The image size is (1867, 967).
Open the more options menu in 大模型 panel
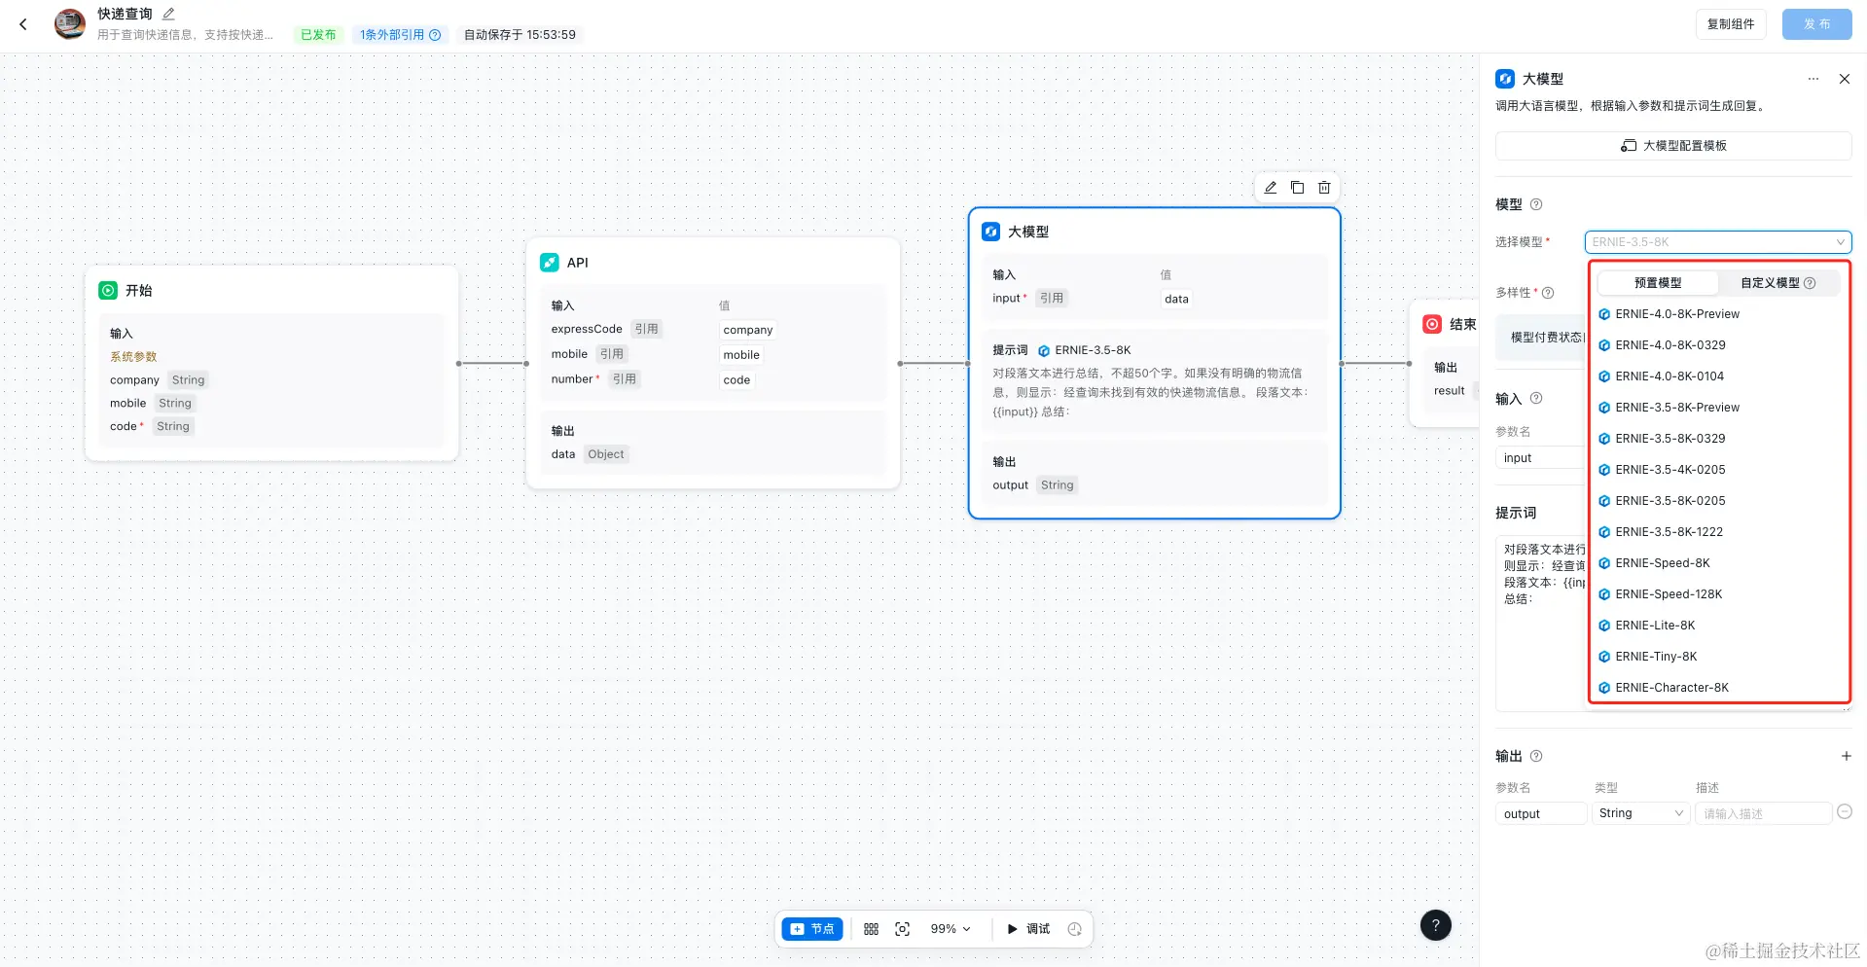(x=1813, y=79)
